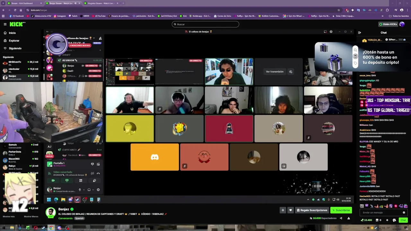Viewport: 411px width, 231px height.
Task: Toggle Discord noise suppression icon
Action: [92, 174]
